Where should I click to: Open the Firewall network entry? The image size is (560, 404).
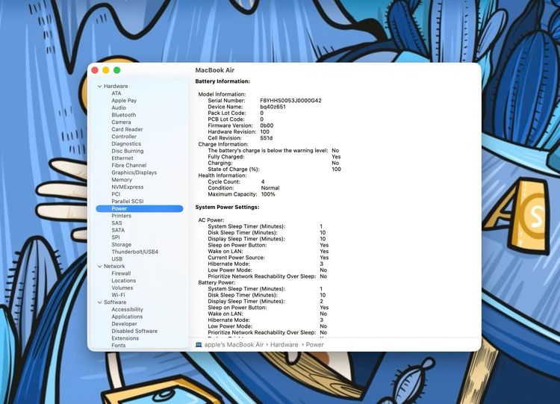tap(121, 273)
